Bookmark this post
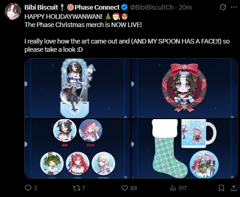Screen dimensions: 240x197 click(221, 188)
